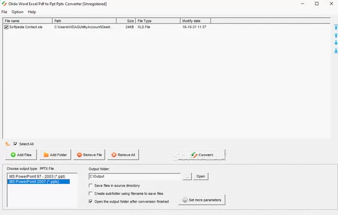Click the file path starting C:\Users\WDAGUtilityAccount
338x215 pixels.
83,27
